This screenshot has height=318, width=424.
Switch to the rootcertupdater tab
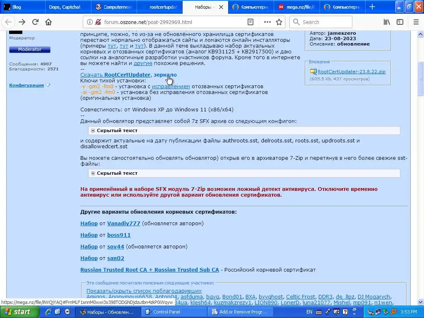159,7
